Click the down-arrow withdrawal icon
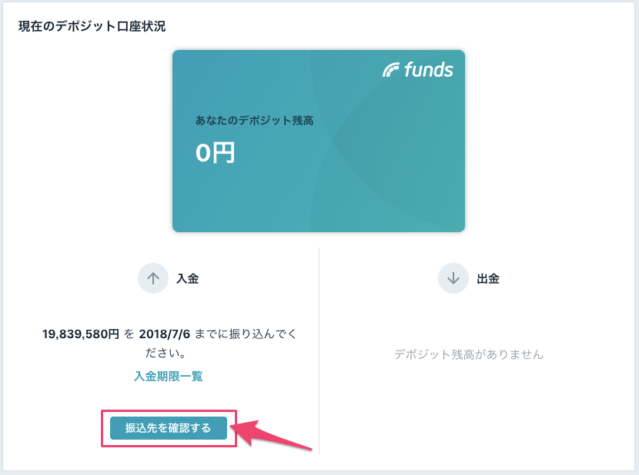The height and width of the screenshot is (475, 639). click(x=453, y=278)
